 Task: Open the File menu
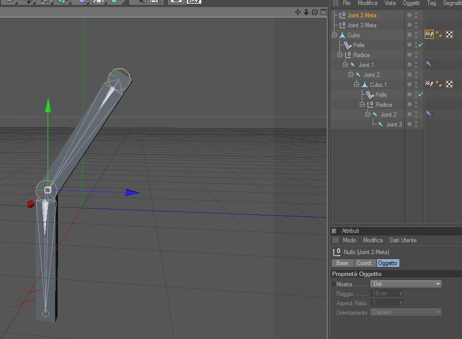coord(346,3)
